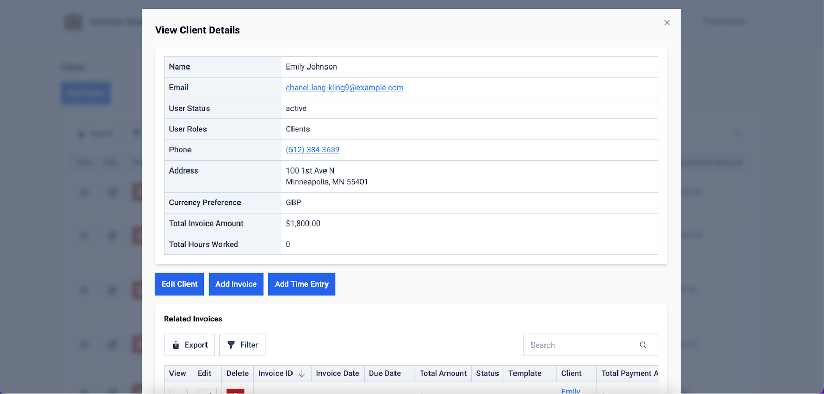Open the Emily client link in the invoice row
The height and width of the screenshot is (394, 824).
(x=571, y=391)
